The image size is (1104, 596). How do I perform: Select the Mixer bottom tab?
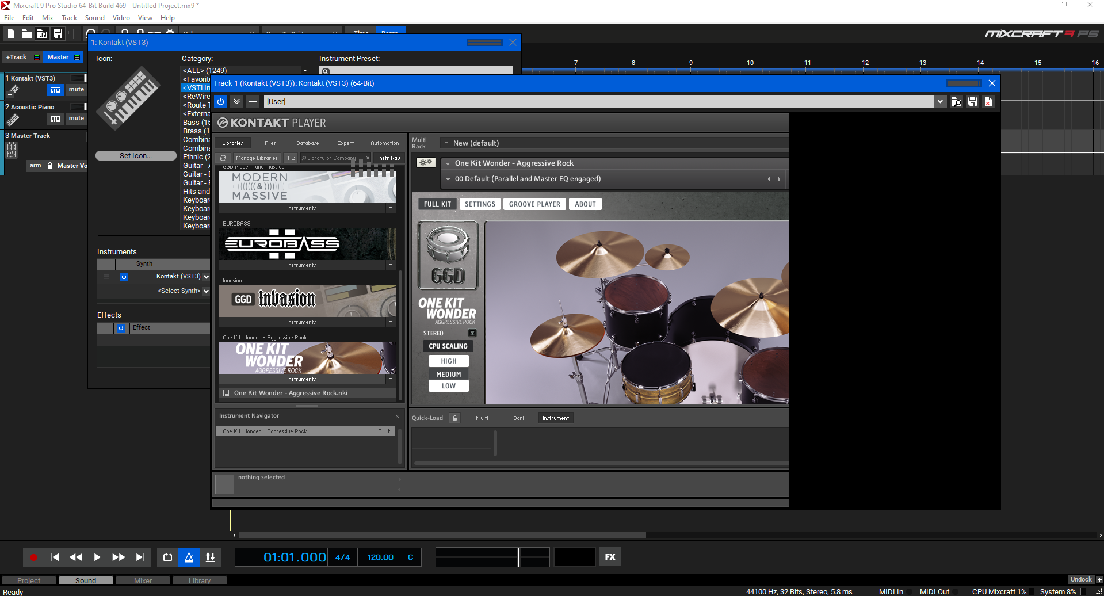(143, 580)
